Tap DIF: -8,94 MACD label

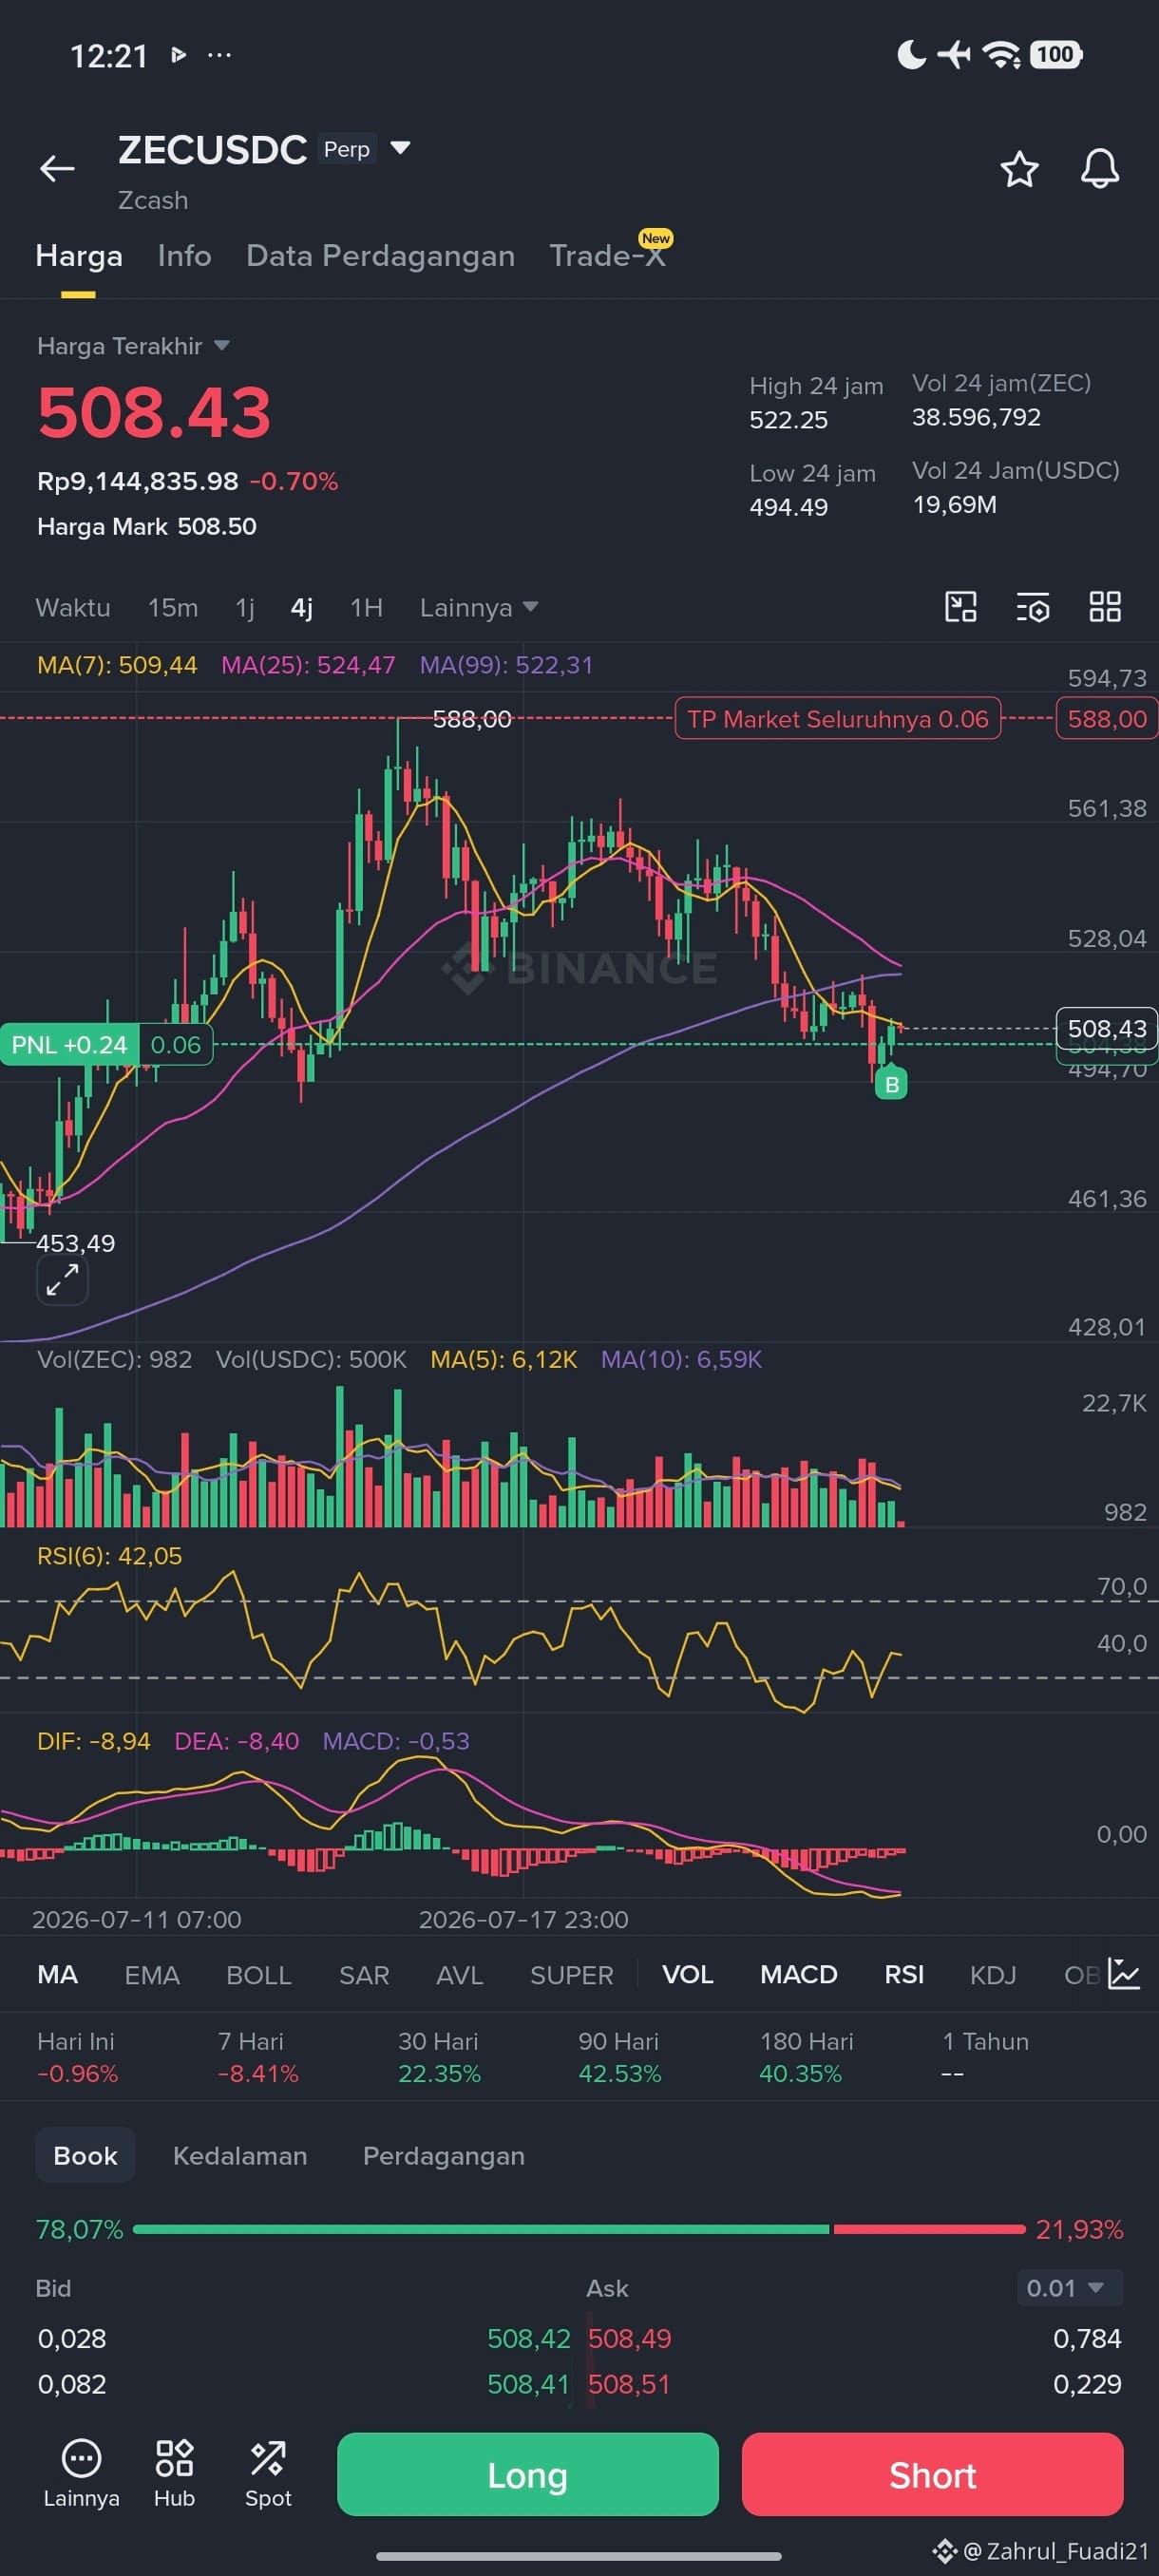point(93,1741)
